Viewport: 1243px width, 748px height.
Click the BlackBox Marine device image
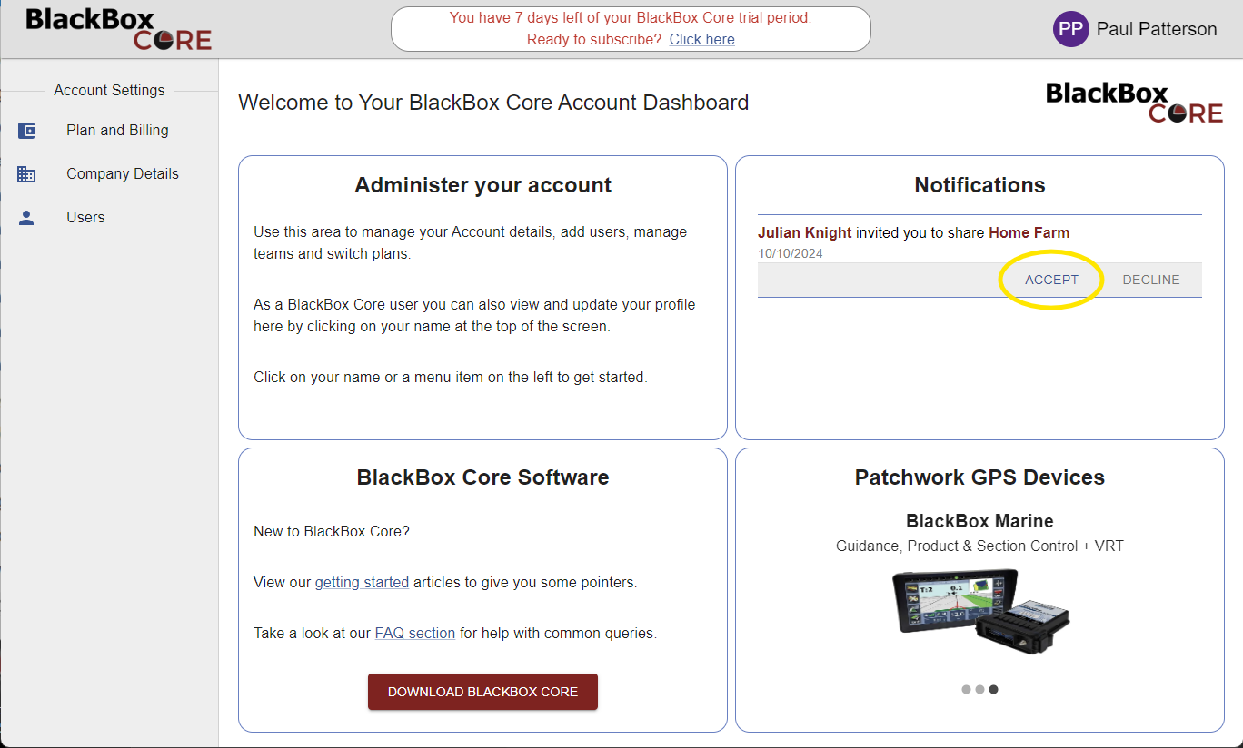(980, 614)
